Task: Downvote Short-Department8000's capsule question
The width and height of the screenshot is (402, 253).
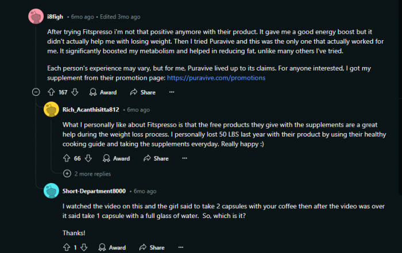Action: tap(84, 247)
